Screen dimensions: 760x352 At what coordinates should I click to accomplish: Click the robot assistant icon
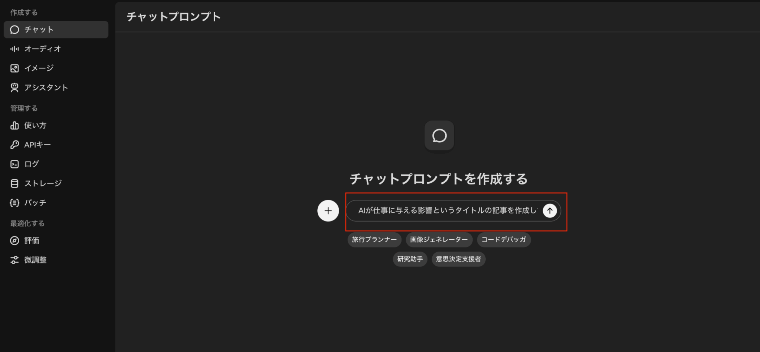[14, 87]
